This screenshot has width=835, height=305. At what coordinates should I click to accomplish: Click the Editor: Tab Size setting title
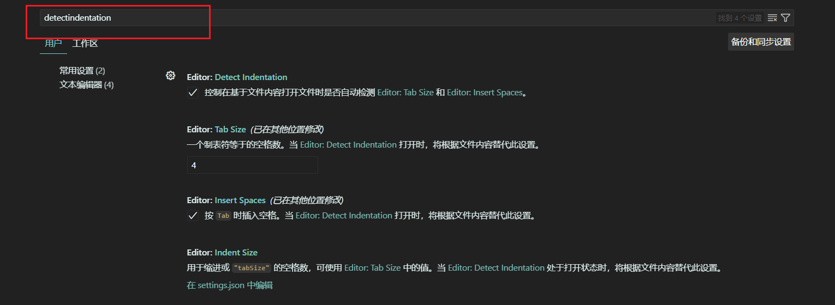tap(216, 130)
